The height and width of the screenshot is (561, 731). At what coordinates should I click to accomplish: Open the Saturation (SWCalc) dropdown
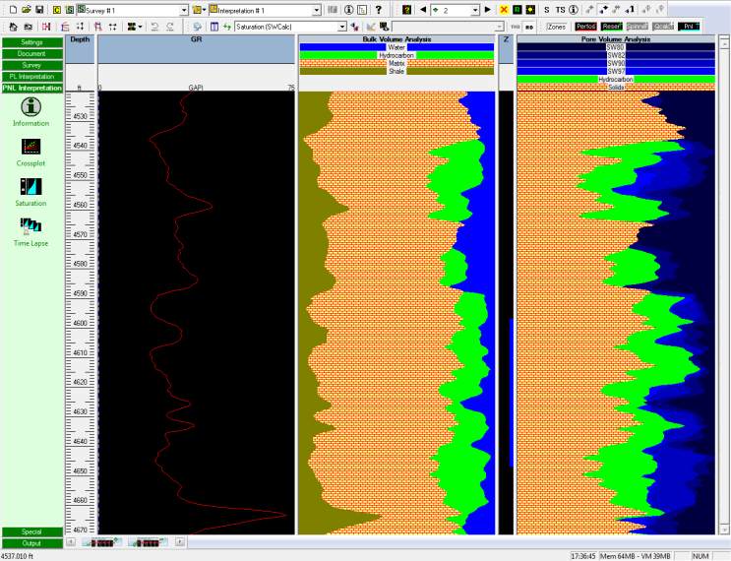click(x=341, y=27)
